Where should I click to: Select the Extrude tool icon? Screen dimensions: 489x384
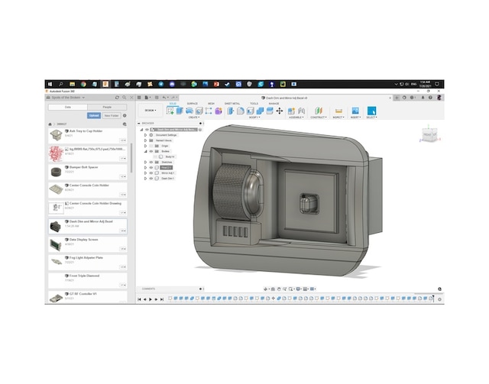pos(180,111)
